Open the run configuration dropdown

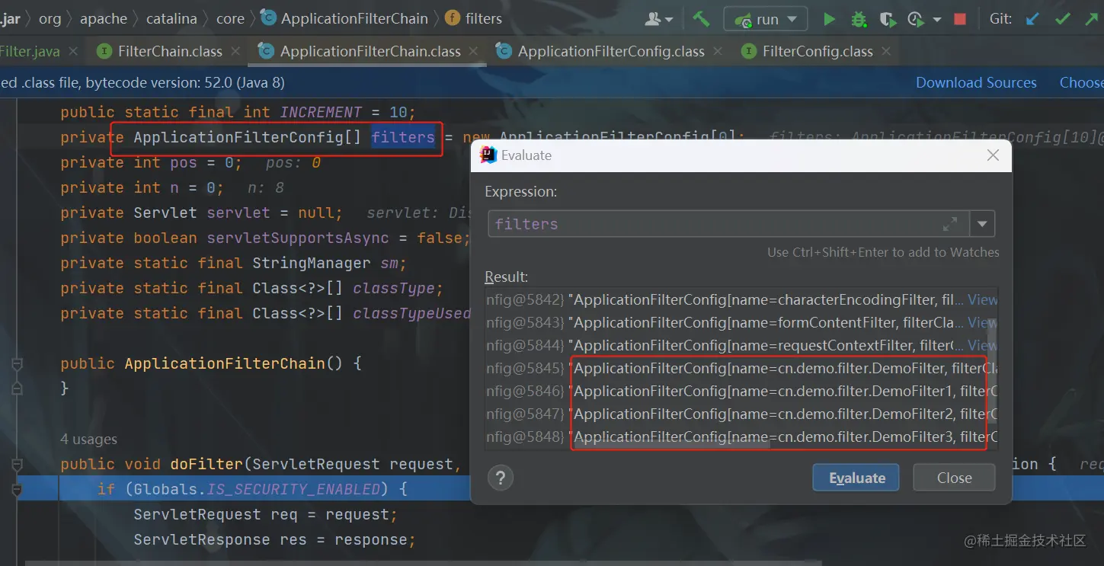pyautogui.click(x=764, y=19)
